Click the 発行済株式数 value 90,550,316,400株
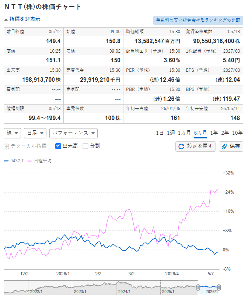This screenshot has height=300, width=245. (x=217, y=41)
